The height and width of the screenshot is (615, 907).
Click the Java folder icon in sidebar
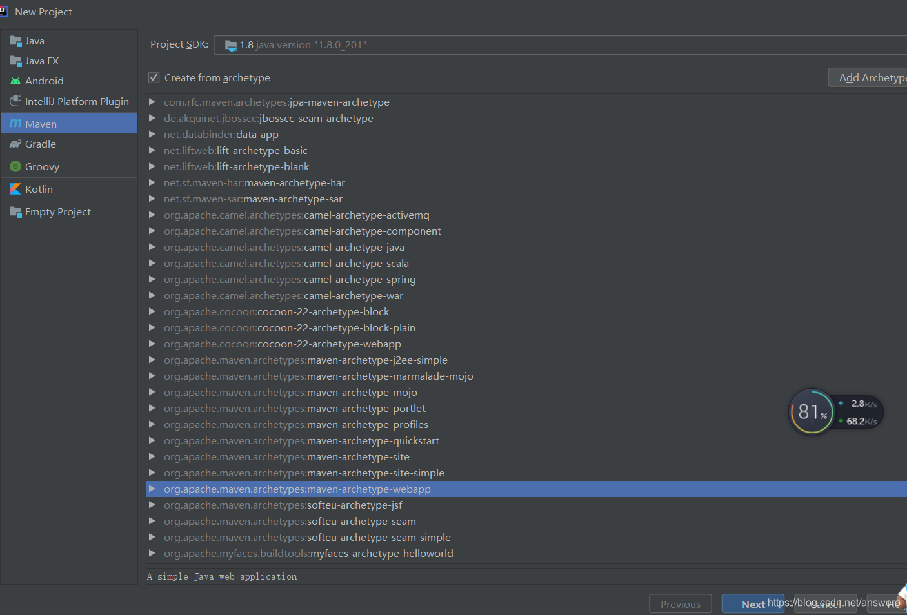[15, 41]
